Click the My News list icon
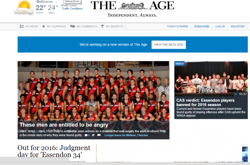 pyautogui.click(x=22, y=27)
